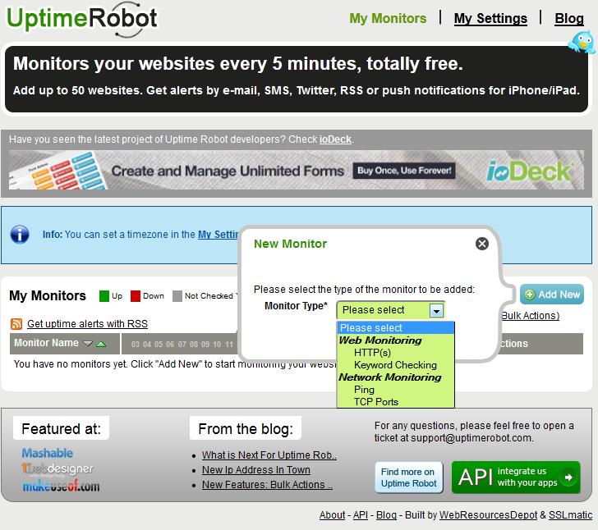Open Blog footer link
Viewport: 598px width, 530px height.
[386, 515]
